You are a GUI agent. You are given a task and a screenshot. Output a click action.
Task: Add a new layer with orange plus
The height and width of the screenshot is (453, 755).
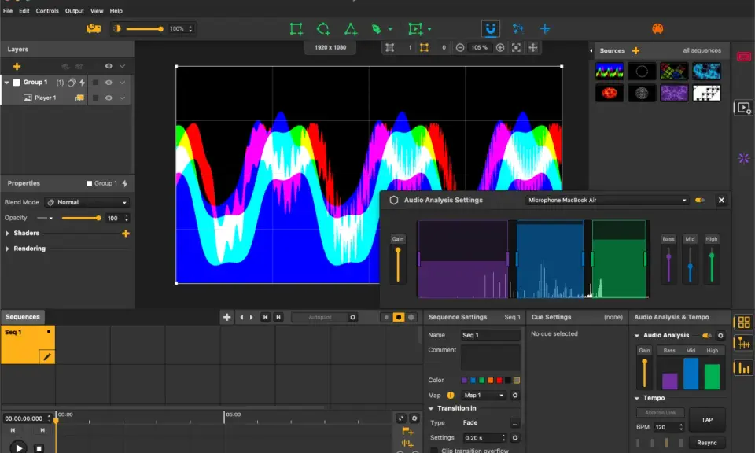click(17, 66)
